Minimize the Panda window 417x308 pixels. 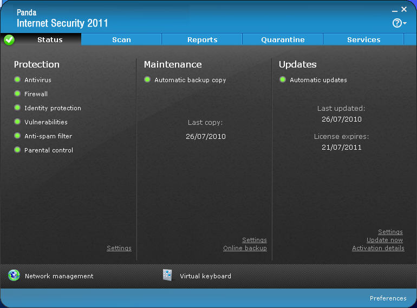[x=395, y=11]
